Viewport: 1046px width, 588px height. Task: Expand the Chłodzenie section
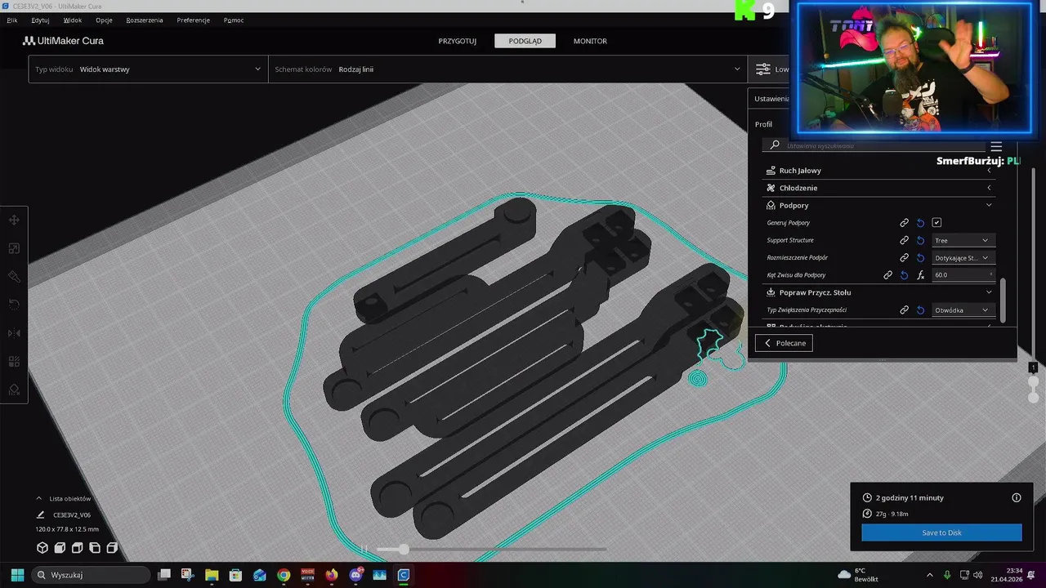879,188
